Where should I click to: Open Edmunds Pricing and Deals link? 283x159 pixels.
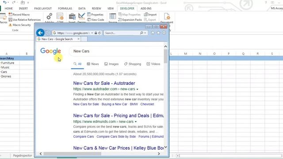(119, 116)
